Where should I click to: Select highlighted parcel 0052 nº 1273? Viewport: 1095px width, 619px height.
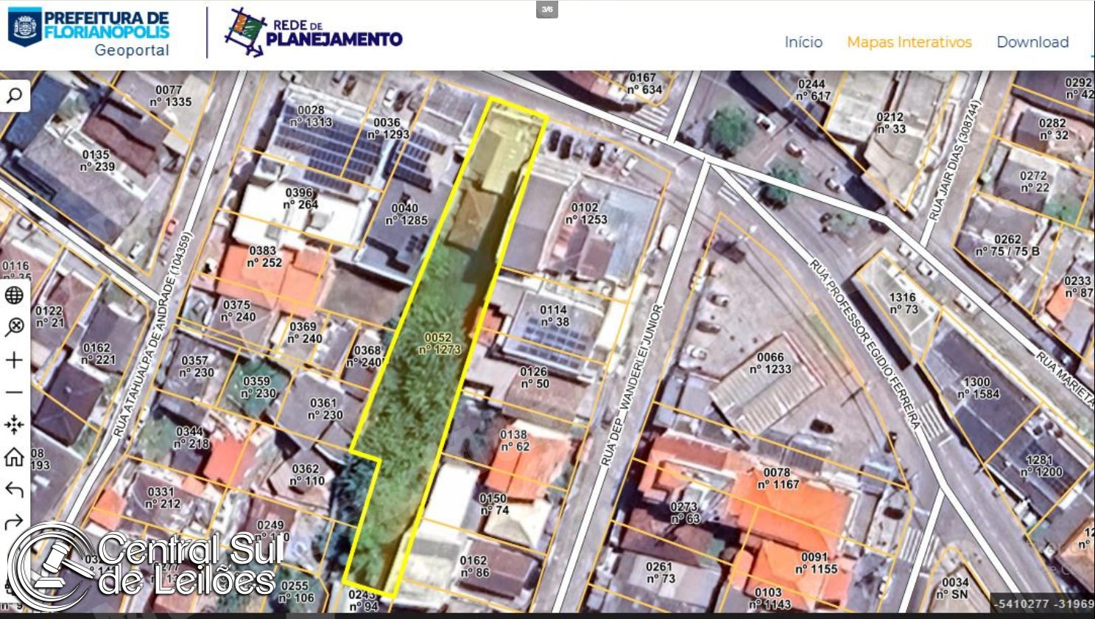pos(440,343)
